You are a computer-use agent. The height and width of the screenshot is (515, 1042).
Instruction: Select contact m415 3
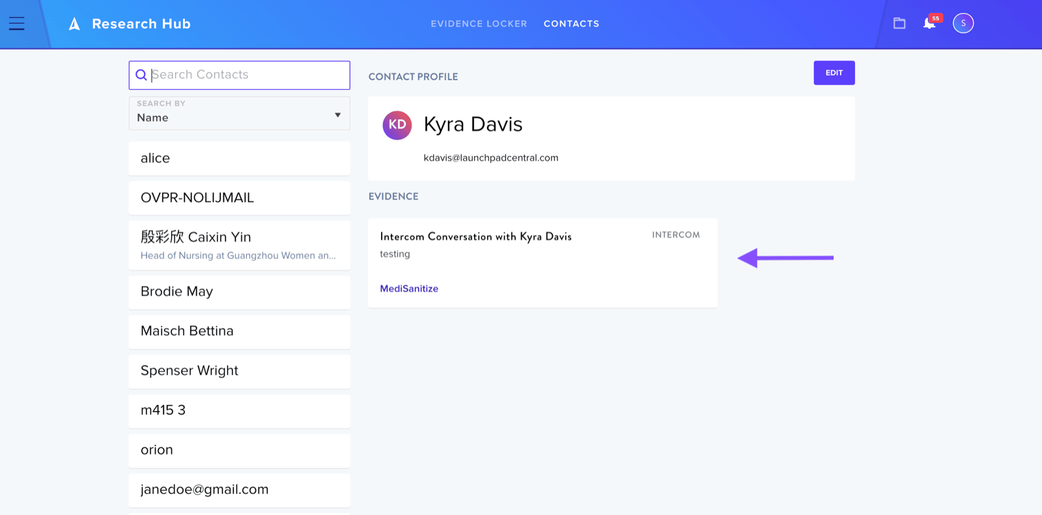[x=239, y=411]
